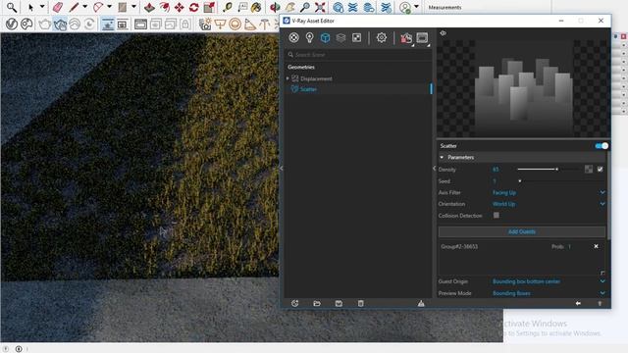Open Select tool dropdown arrow
628x353 pixels.
[41, 7]
